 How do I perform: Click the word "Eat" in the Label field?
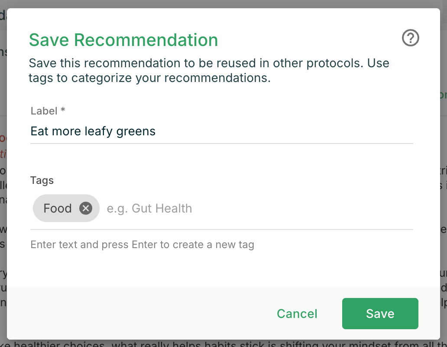(39, 131)
